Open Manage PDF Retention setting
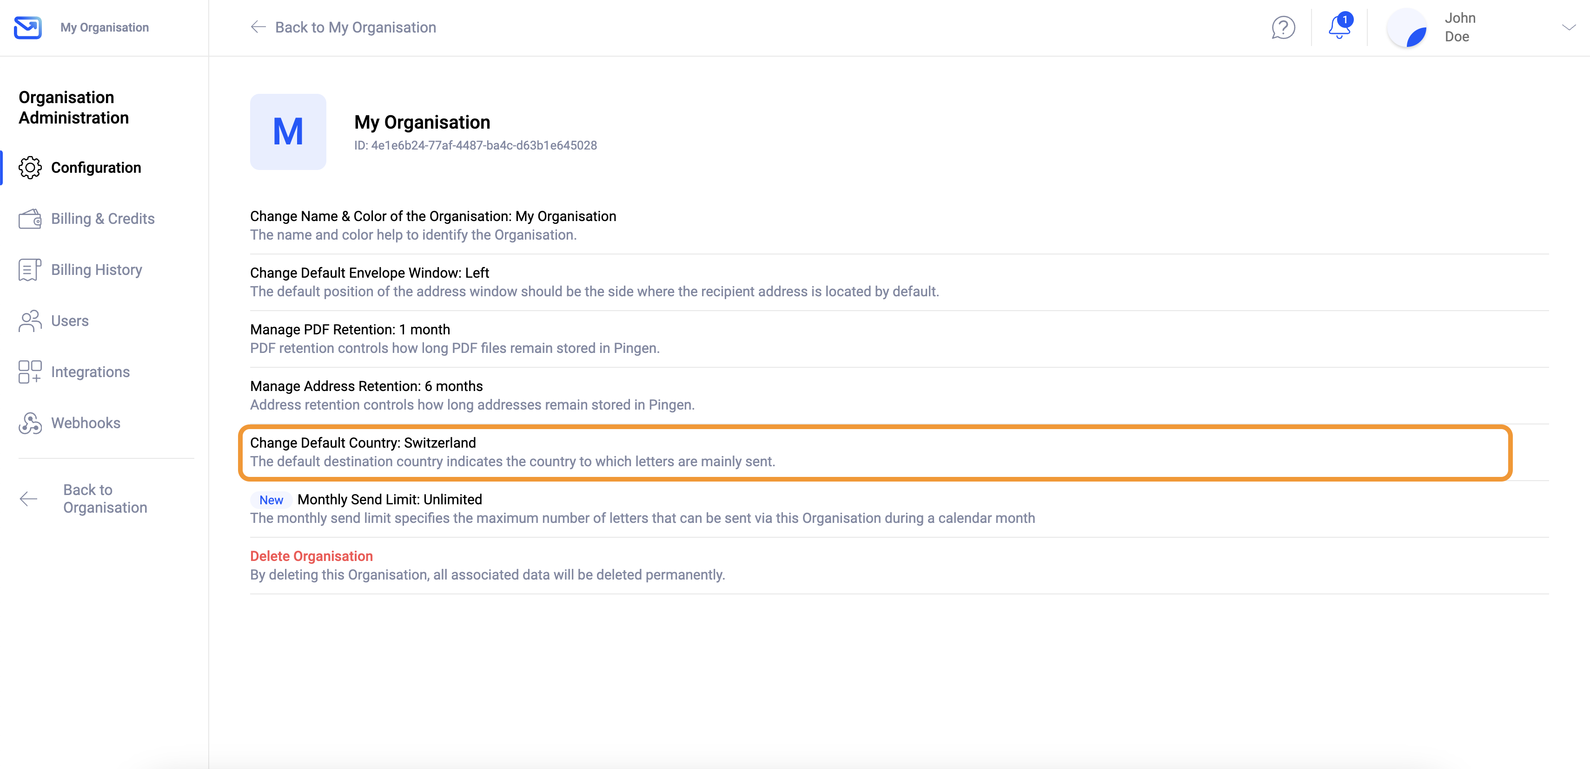This screenshot has height=769, width=1590. pyautogui.click(x=899, y=339)
